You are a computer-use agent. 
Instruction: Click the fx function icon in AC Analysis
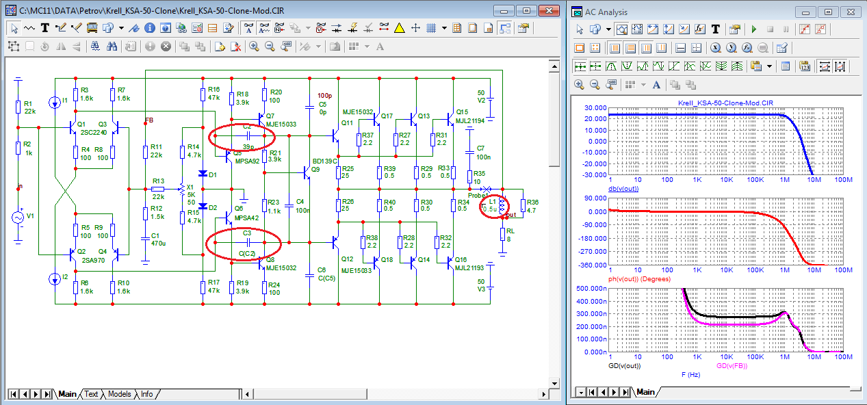click(699, 29)
